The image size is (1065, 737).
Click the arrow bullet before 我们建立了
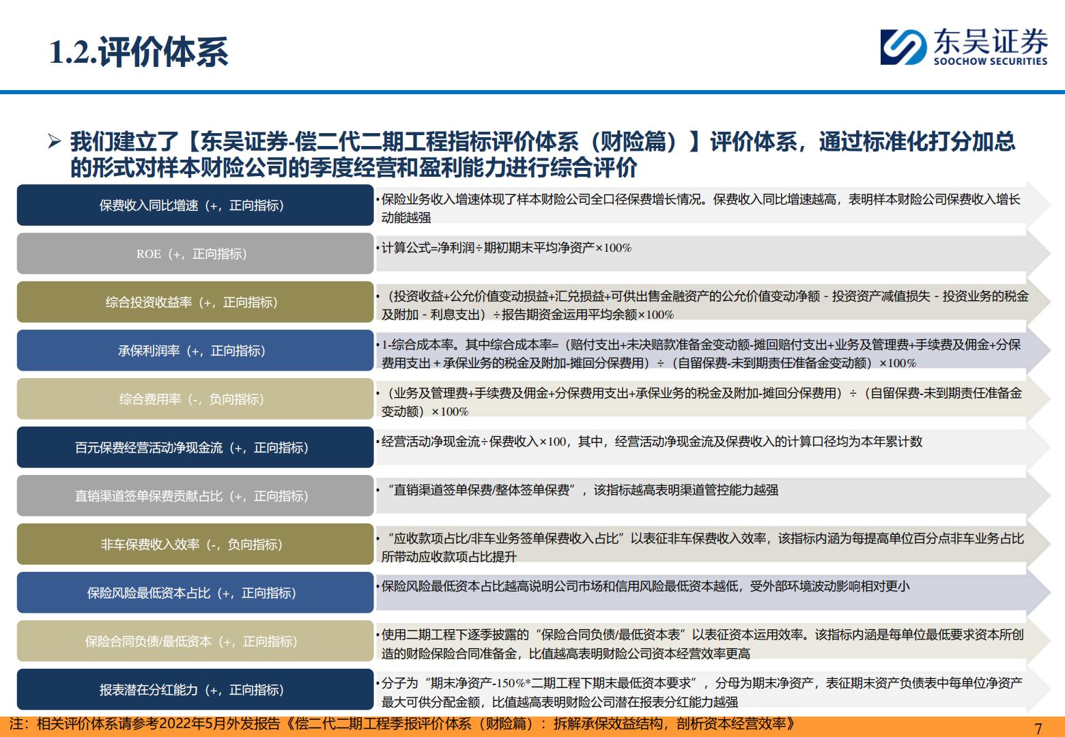point(55,142)
